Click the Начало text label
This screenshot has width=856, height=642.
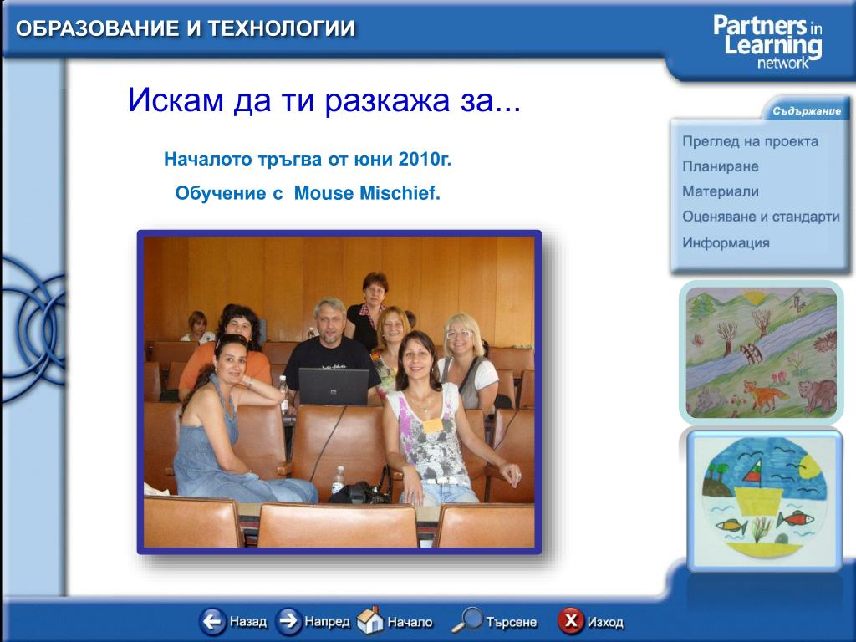click(410, 622)
